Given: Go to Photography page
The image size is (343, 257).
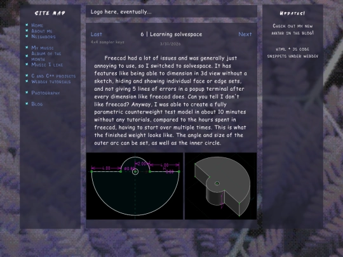Looking at the screenshot, I should click(x=45, y=93).
